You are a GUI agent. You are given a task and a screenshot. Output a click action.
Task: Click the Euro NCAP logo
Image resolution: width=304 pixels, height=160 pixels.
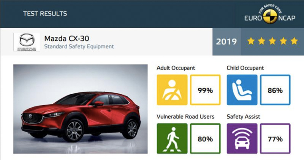(x=270, y=14)
